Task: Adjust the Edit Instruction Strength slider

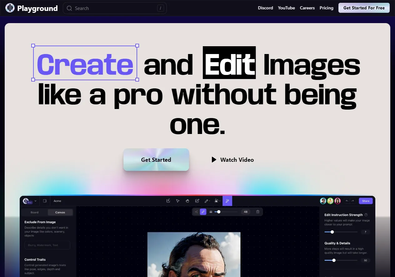Action: pos(341,232)
